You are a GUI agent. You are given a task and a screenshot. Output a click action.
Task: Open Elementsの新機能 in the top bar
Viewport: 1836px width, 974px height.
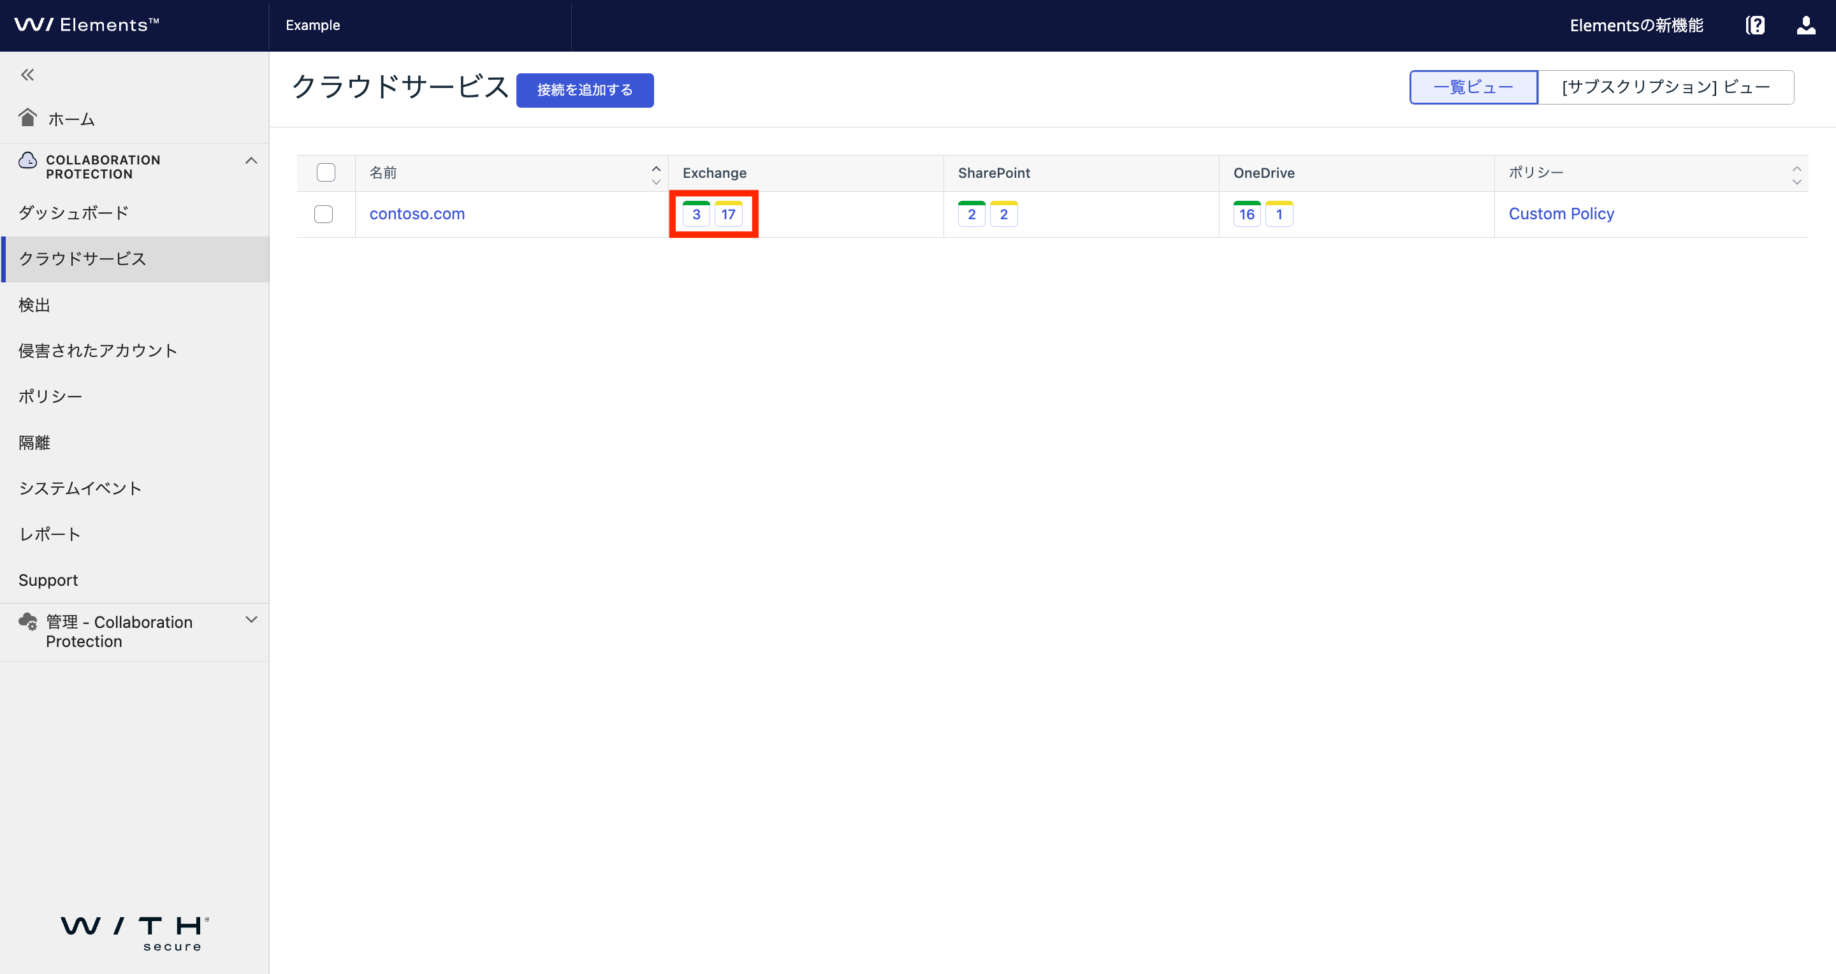pyautogui.click(x=1636, y=25)
